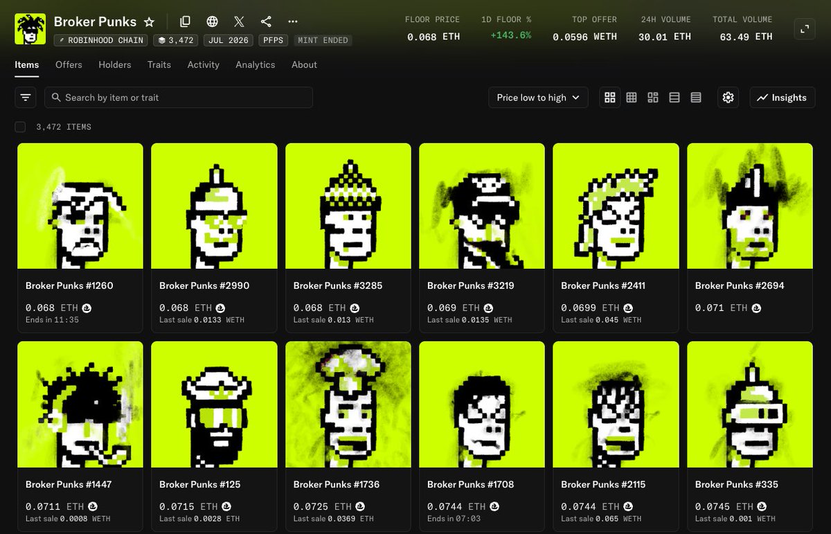Click the 3,472 items count badge
The width and height of the screenshot is (831, 534).
click(x=175, y=40)
